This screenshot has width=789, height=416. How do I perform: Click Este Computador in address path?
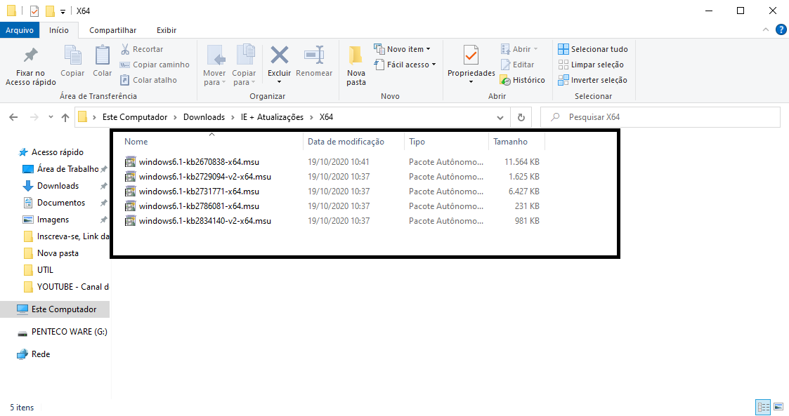pyautogui.click(x=135, y=117)
